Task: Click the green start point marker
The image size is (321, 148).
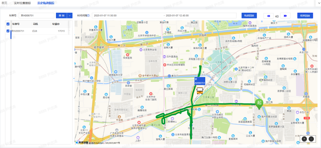Action: (259, 104)
